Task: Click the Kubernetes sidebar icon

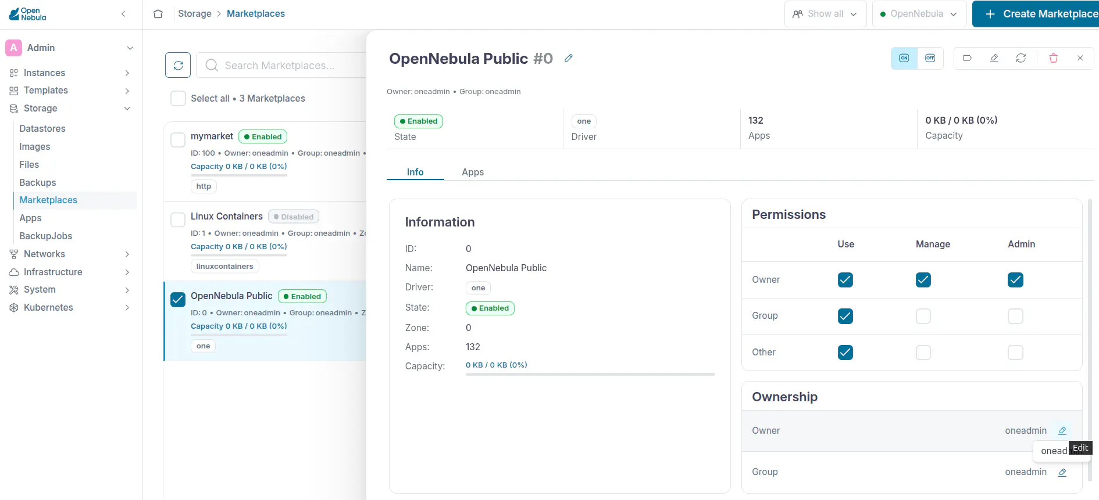Action: point(14,308)
